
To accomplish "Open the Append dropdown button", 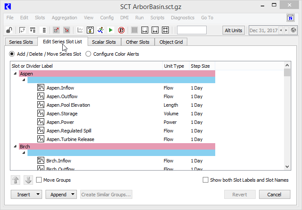I will 61,195.
